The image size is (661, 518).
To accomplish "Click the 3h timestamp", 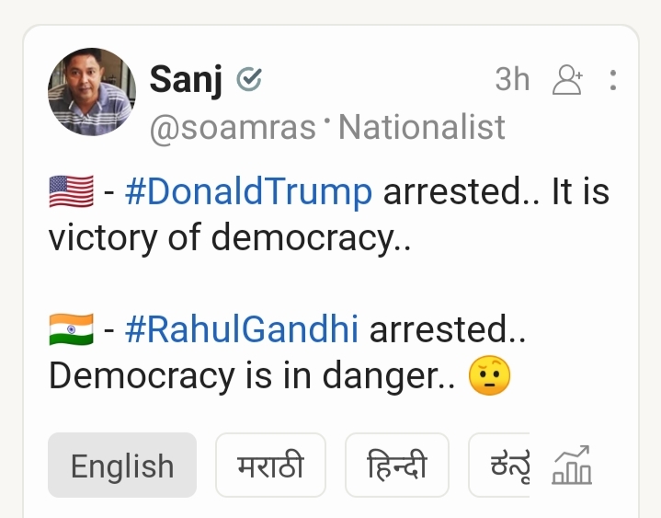I will coord(512,79).
